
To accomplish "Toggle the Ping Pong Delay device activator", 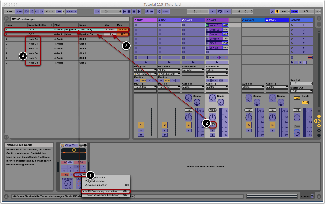I will 63,145.
